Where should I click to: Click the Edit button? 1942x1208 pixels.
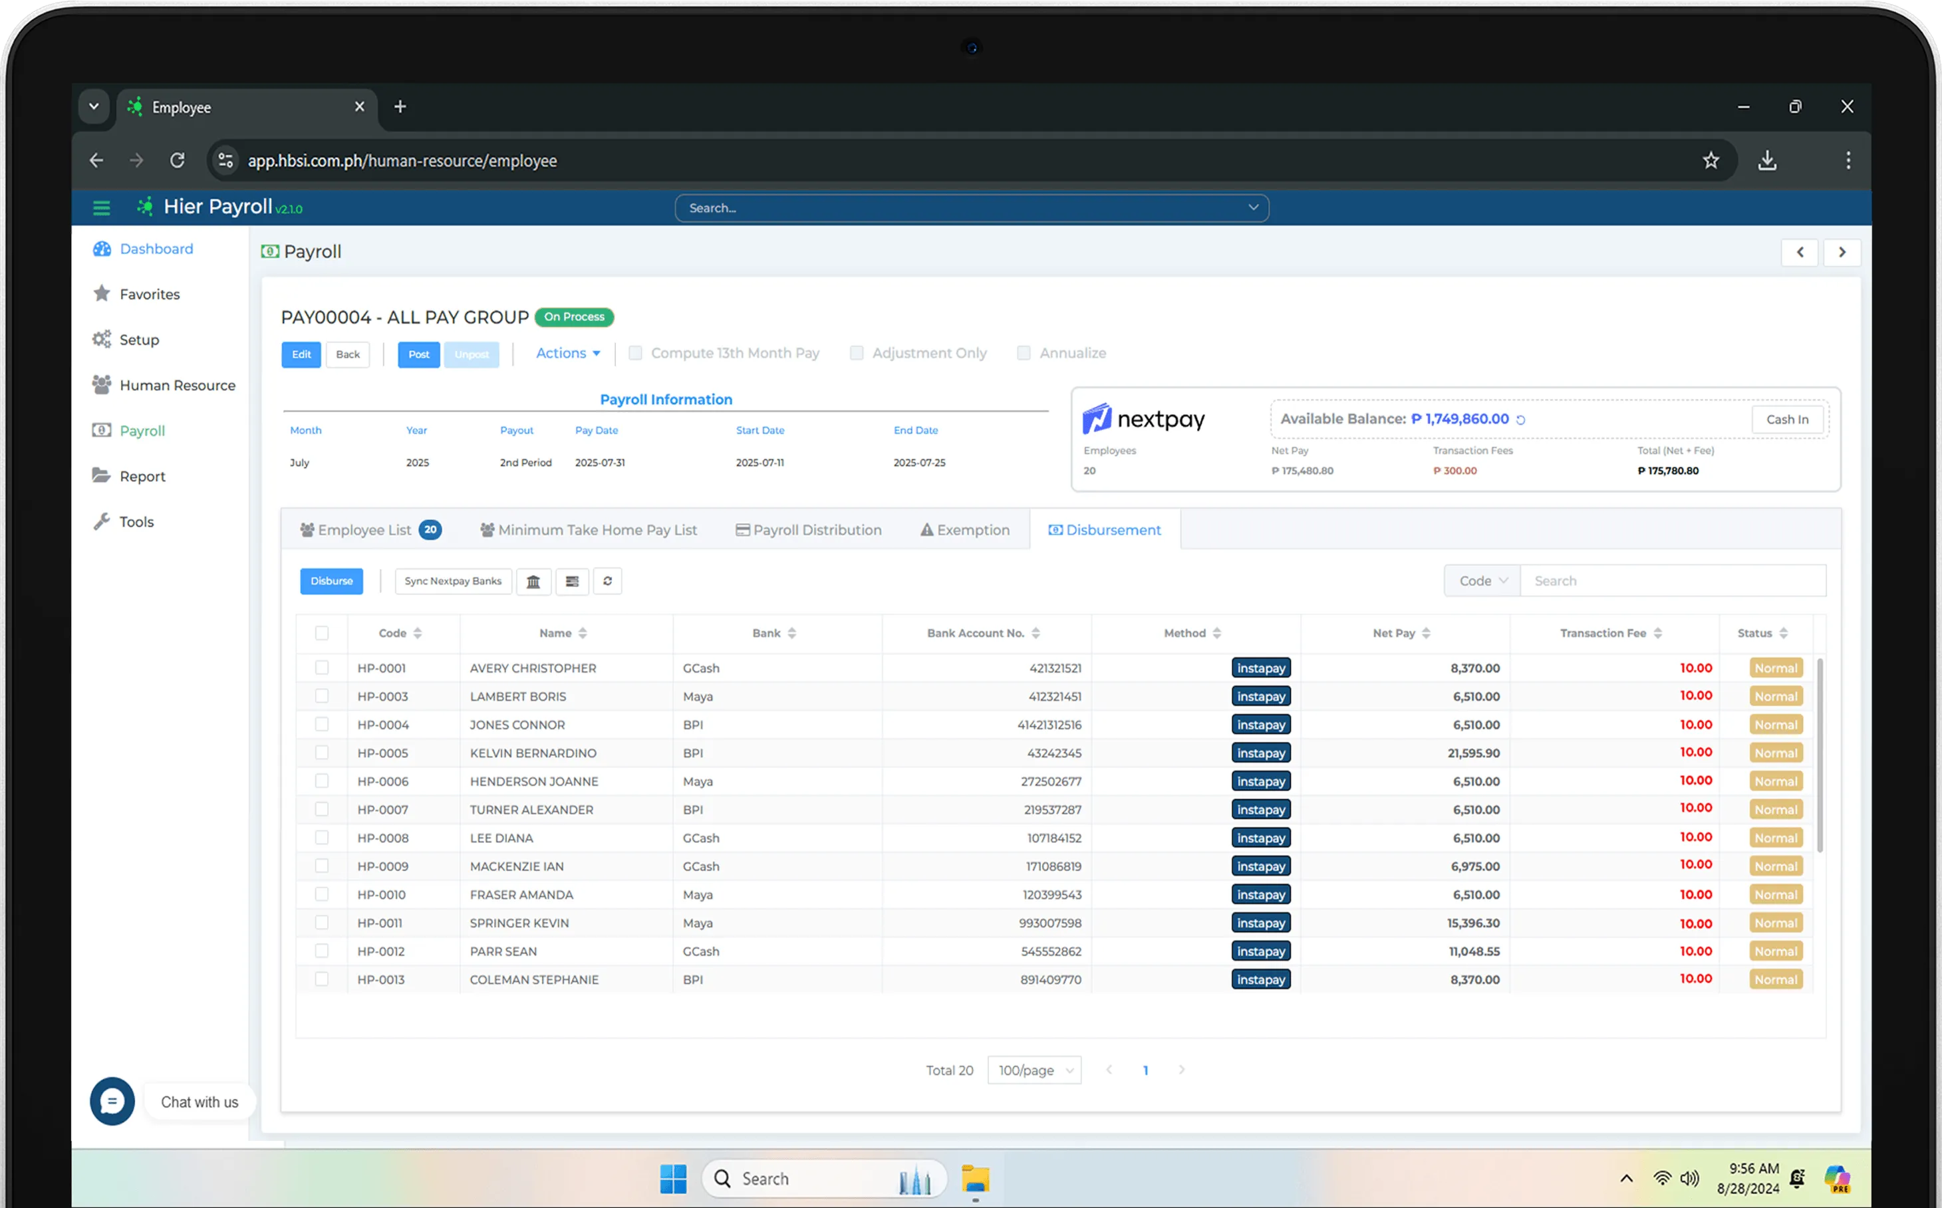(301, 355)
